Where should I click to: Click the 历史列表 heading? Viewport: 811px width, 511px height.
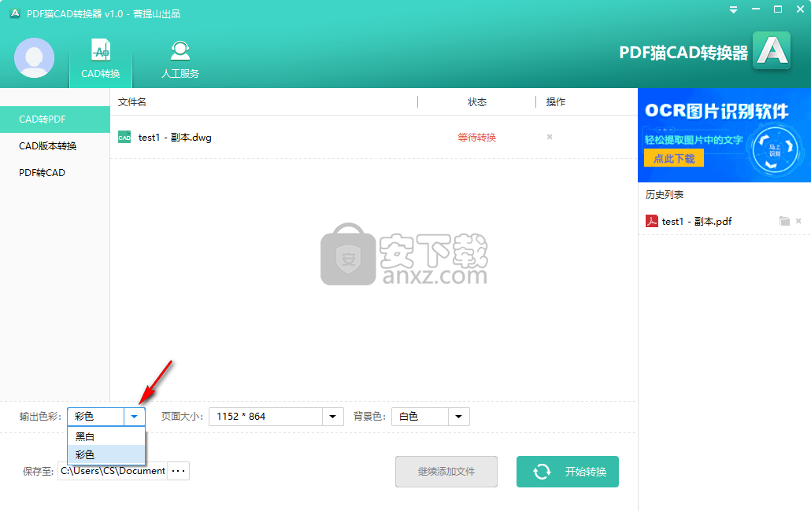[x=665, y=195]
